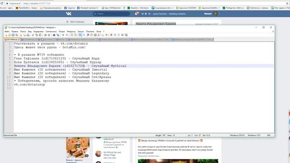
Task: Click the VK music play button
Action: [146, 14]
